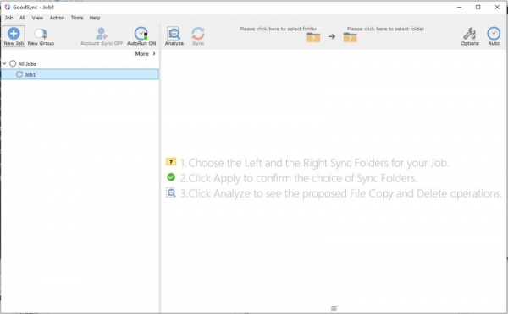Click the New Job plus icon
This screenshot has width=508, height=314.
coord(14,33)
